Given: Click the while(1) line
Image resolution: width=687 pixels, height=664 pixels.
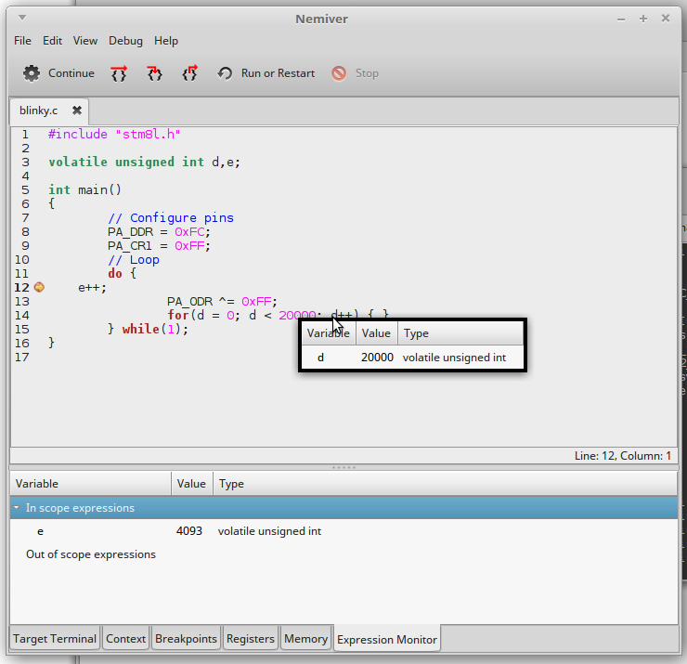Looking at the screenshot, I should coord(149,329).
